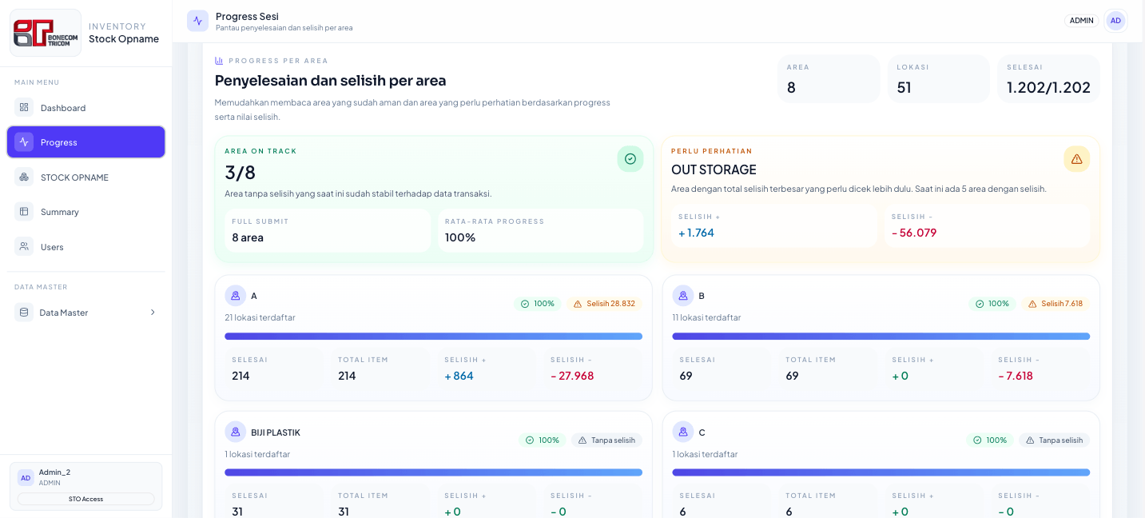Click the ADMIN role badge in header
The width and height of the screenshot is (1145, 518).
coord(1081,21)
